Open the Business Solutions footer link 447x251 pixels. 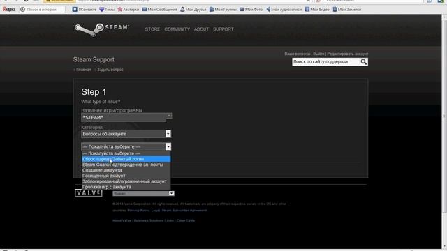[x=149, y=220]
